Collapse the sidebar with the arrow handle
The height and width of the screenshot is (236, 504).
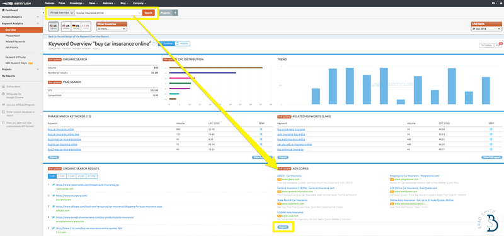43,13
